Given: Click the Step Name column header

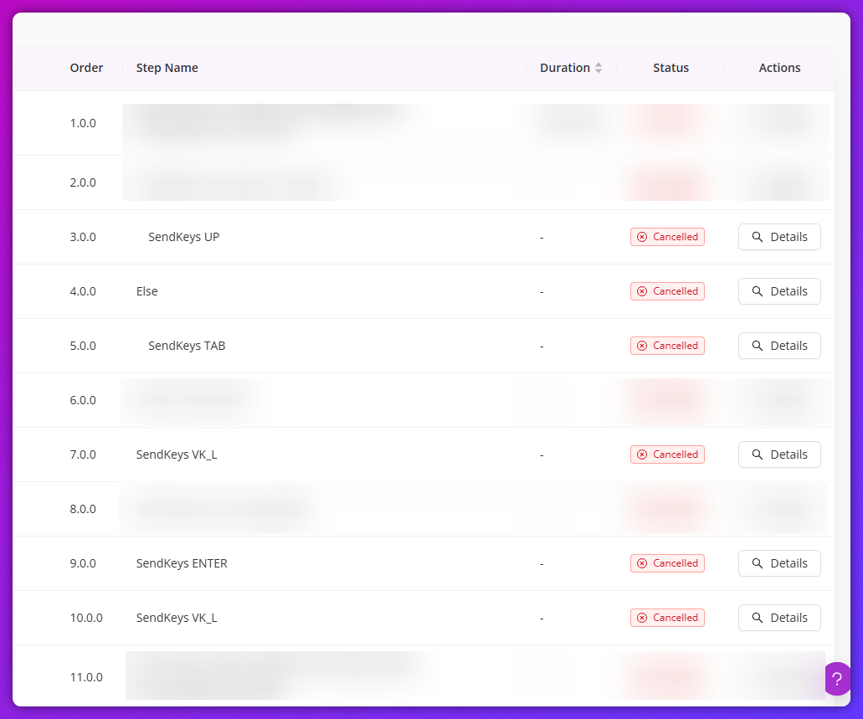Looking at the screenshot, I should pos(167,68).
